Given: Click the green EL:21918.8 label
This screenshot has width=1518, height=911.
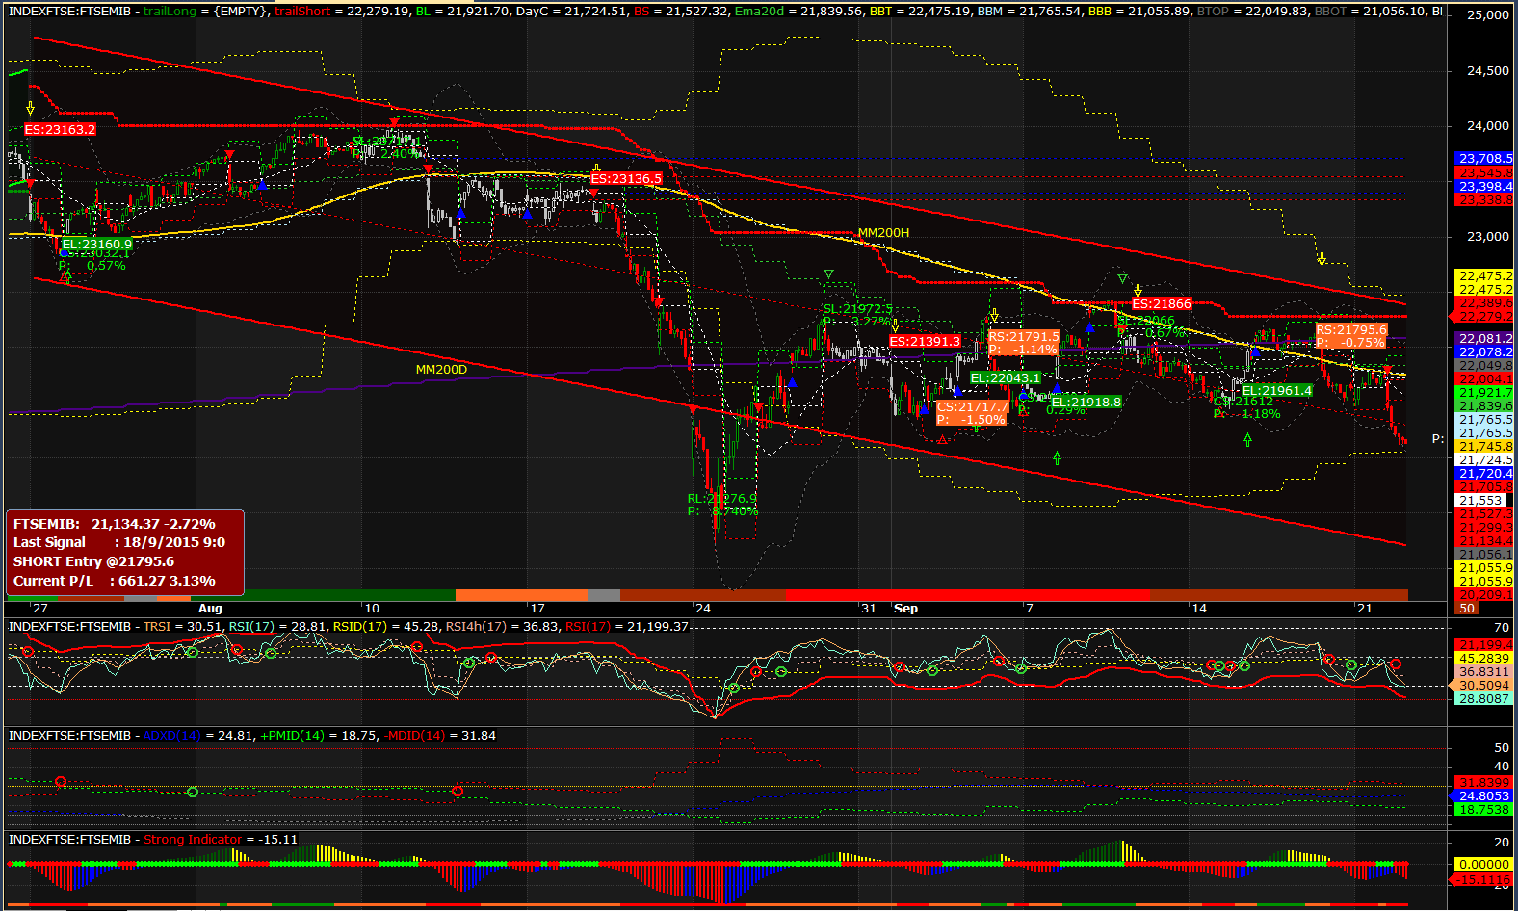Looking at the screenshot, I should 1086,402.
